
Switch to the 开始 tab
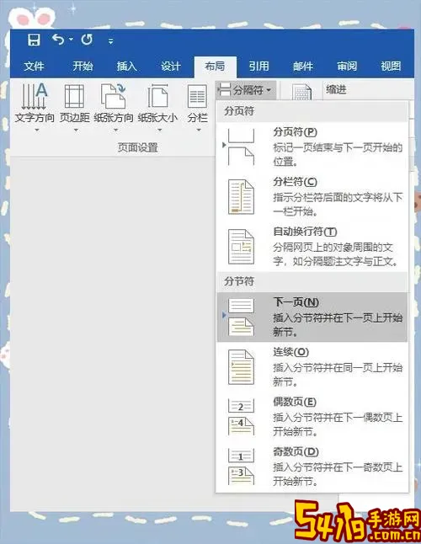pos(83,66)
